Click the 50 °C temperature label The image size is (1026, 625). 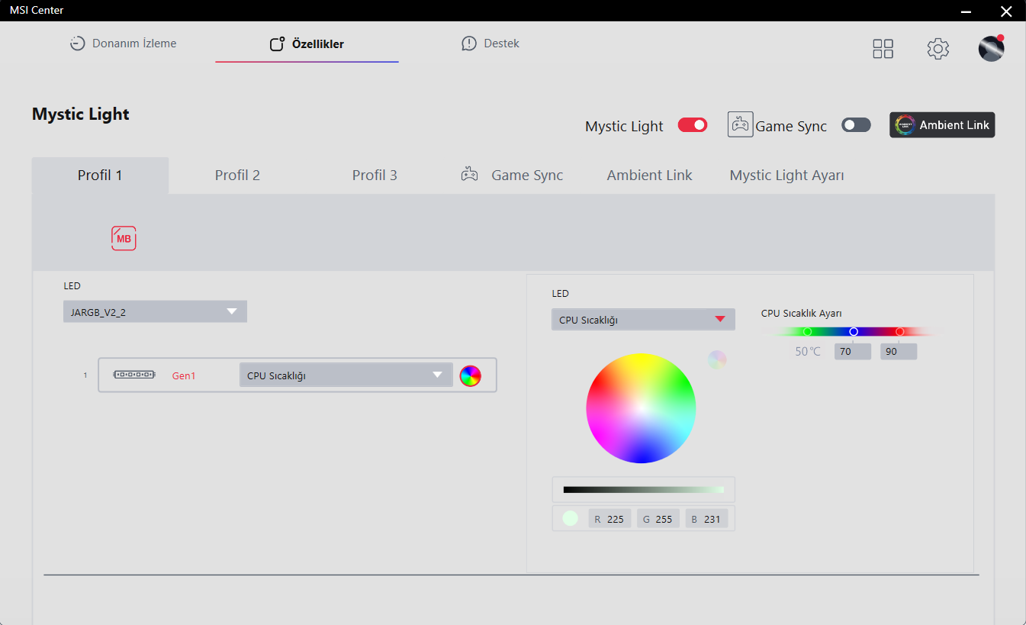tap(808, 352)
